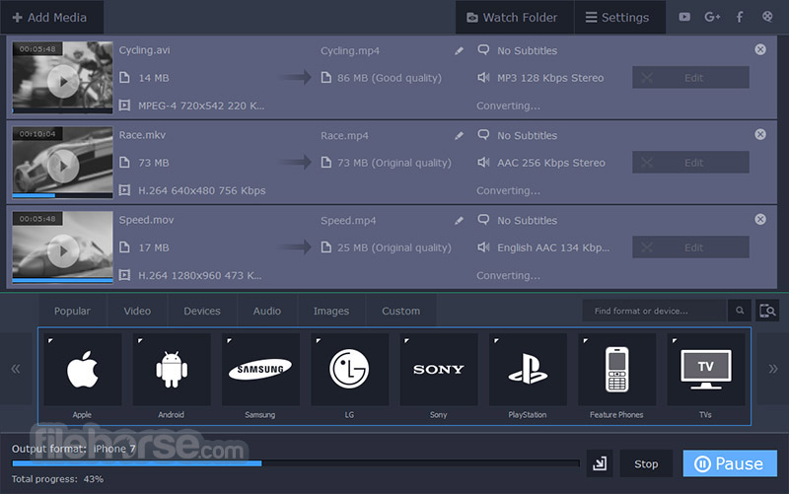The height and width of the screenshot is (494, 789).
Task: Select the Apple device preset
Action: [83, 369]
